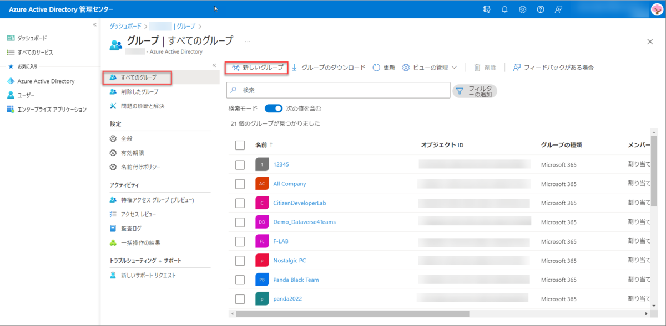Image resolution: width=666 pixels, height=326 pixels.
Task: Tick checkbox for Nostalgic PC
Action: pyautogui.click(x=240, y=261)
